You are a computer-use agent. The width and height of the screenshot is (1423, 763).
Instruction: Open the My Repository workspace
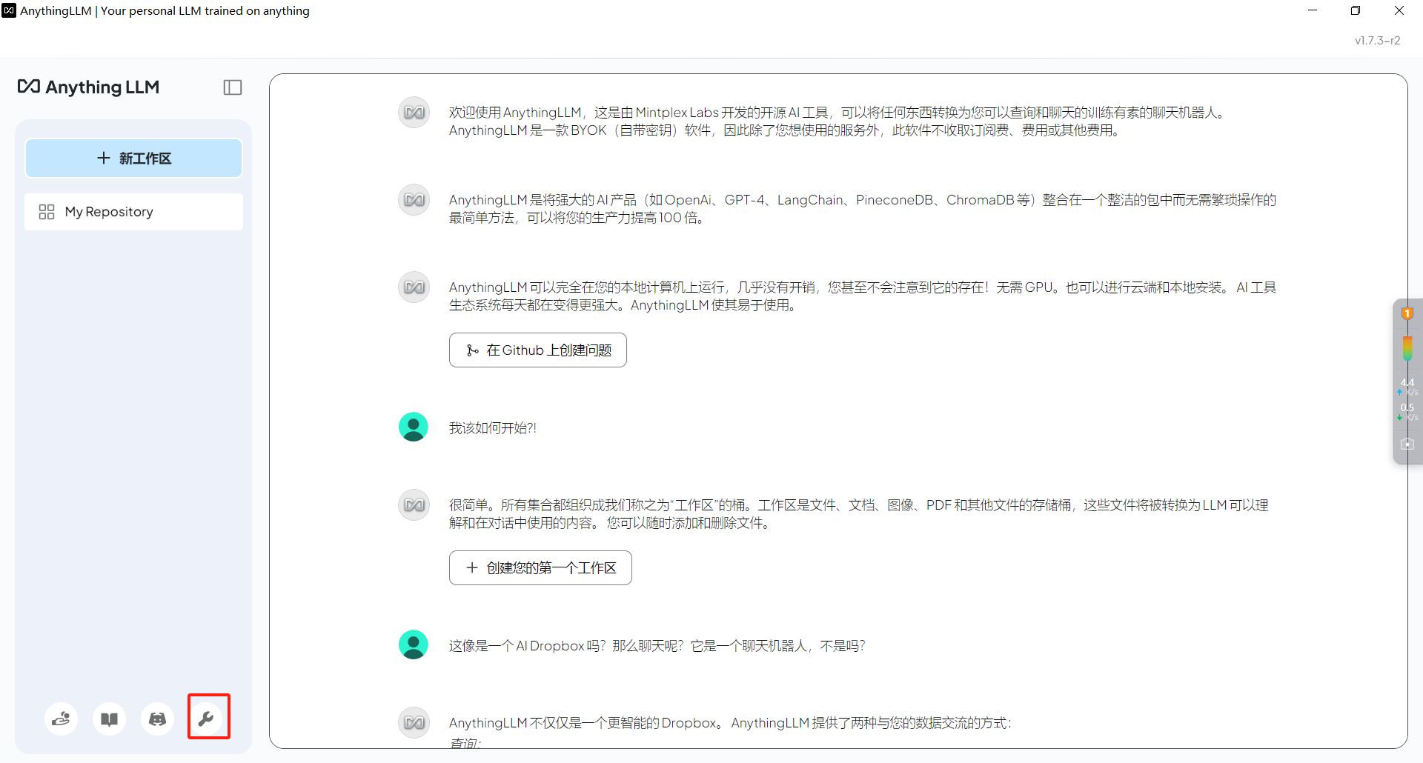point(133,212)
